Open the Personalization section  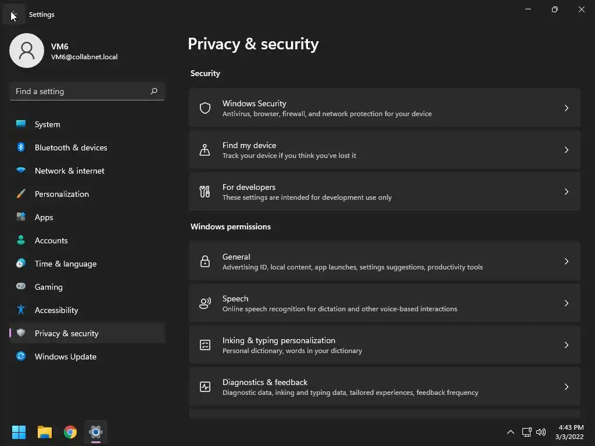pyautogui.click(x=62, y=194)
